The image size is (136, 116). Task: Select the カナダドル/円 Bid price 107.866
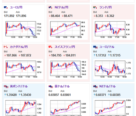click(x=10, y=55)
